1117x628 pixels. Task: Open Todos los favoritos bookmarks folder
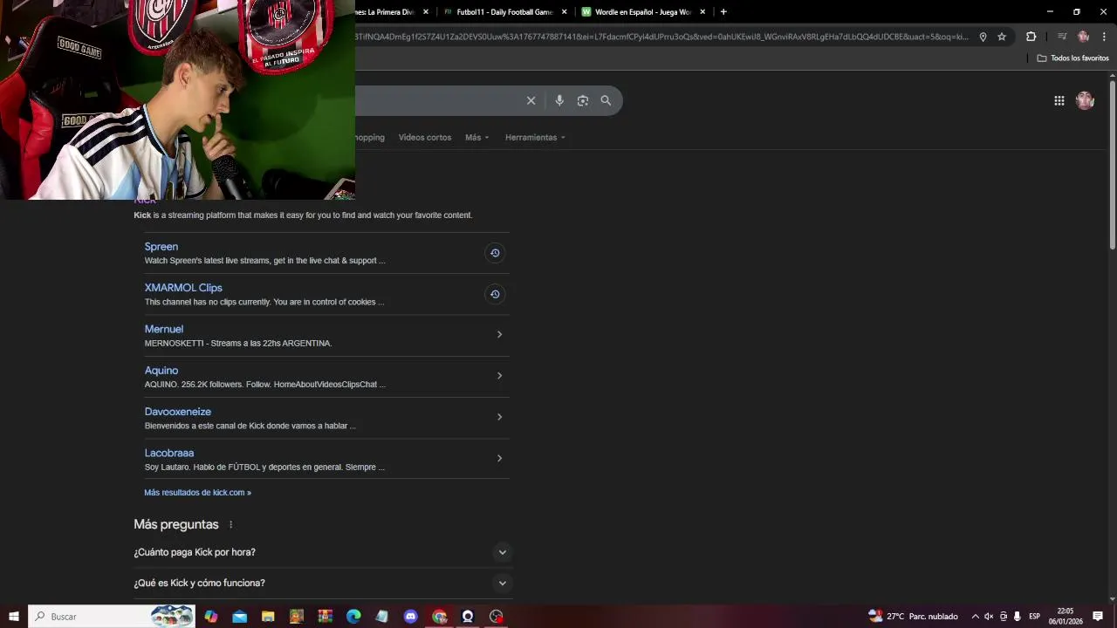click(1072, 58)
